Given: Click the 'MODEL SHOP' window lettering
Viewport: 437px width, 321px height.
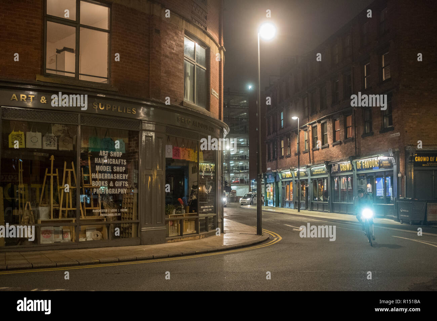Looking at the screenshot, I should (110, 169).
